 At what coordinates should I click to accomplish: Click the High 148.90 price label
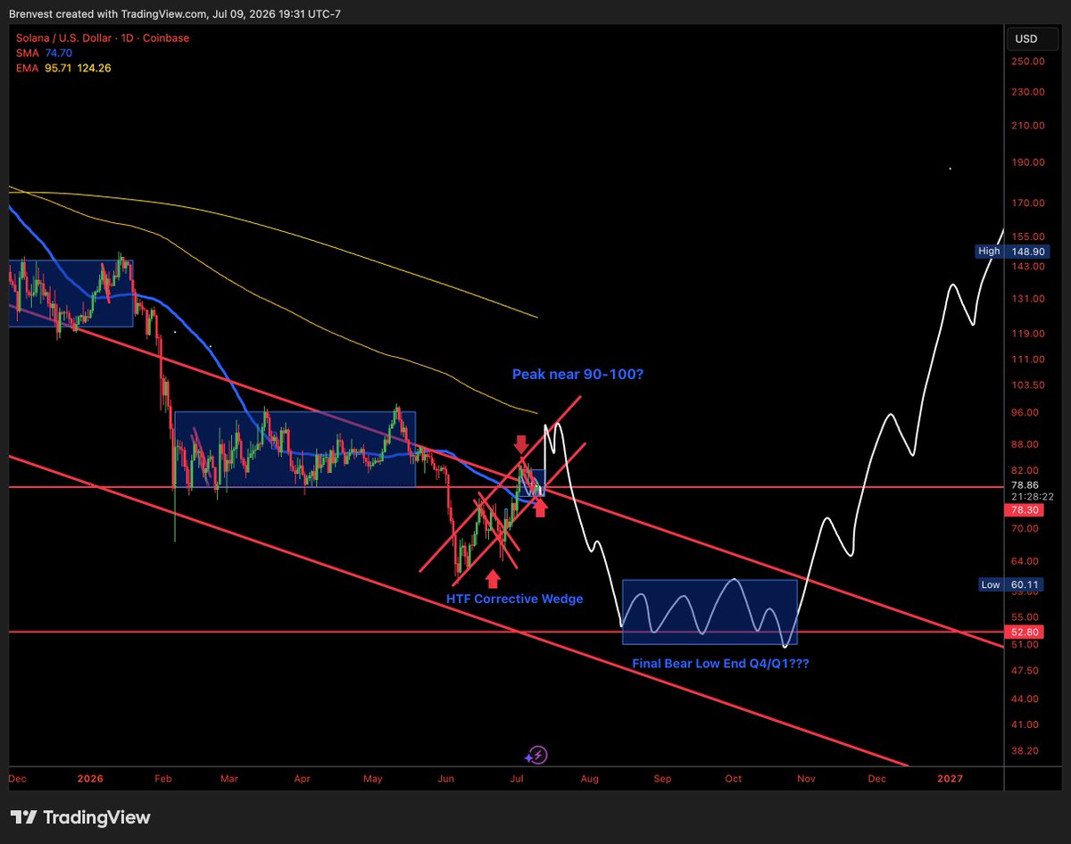click(x=1011, y=252)
